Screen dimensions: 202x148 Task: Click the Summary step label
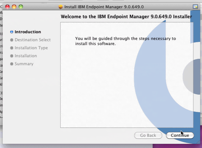[x=24, y=64]
